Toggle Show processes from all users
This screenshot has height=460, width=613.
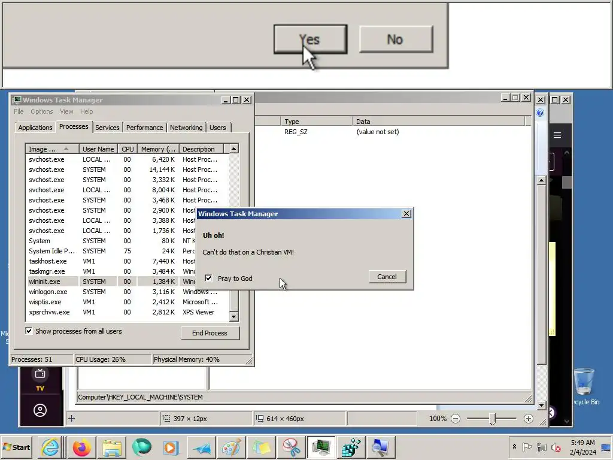click(x=29, y=331)
